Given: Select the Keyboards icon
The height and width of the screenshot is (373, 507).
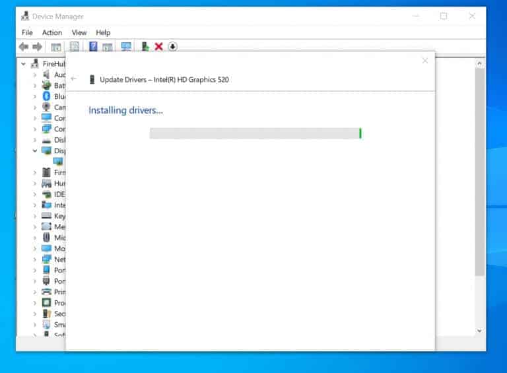Looking at the screenshot, I should [47, 216].
